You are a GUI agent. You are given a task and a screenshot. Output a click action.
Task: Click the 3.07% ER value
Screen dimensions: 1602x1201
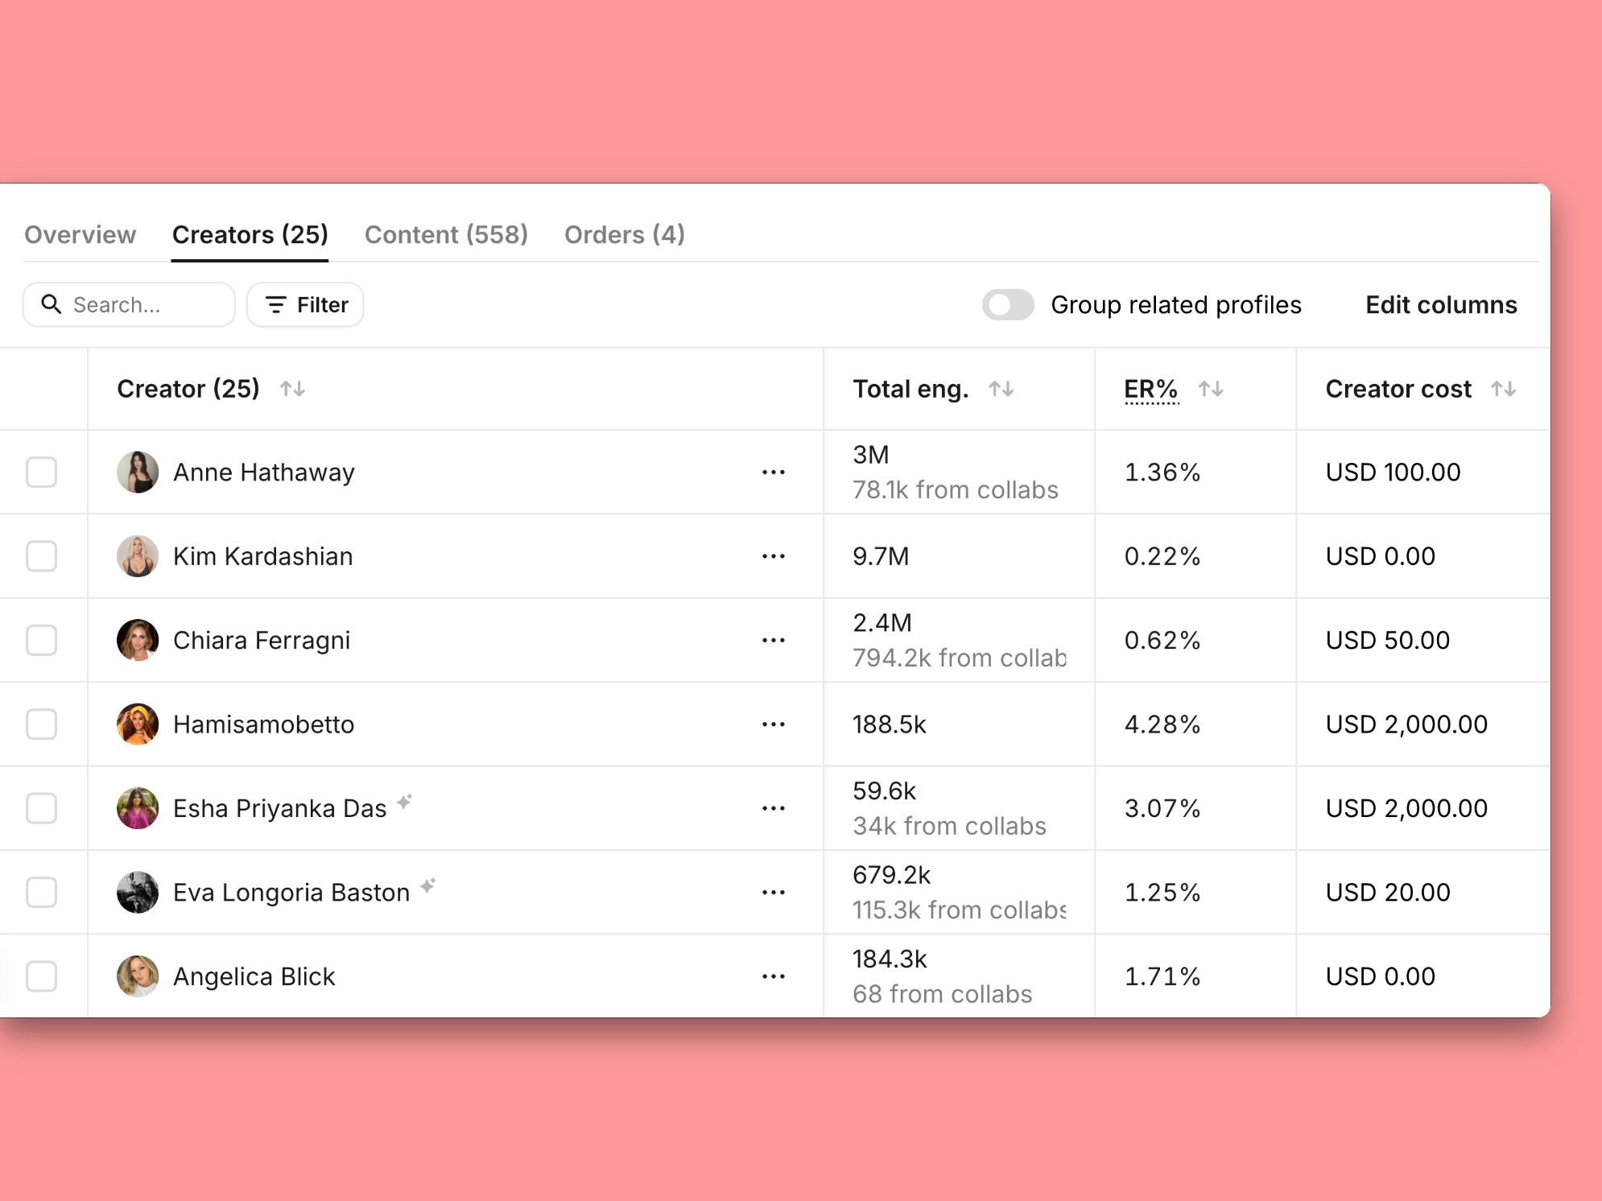[1162, 808]
